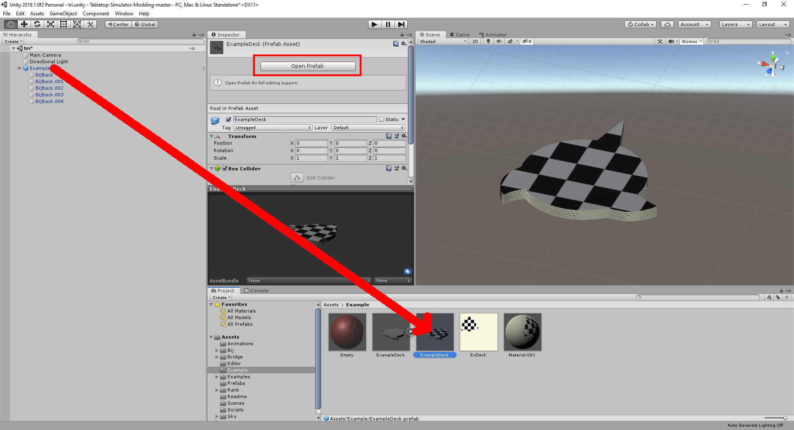Uncheck the ExampleDeck active checkbox
The width and height of the screenshot is (794, 430).
(228, 119)
